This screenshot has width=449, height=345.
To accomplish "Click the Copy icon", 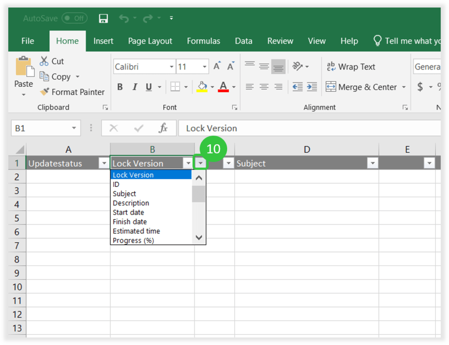I will [45, 76].
